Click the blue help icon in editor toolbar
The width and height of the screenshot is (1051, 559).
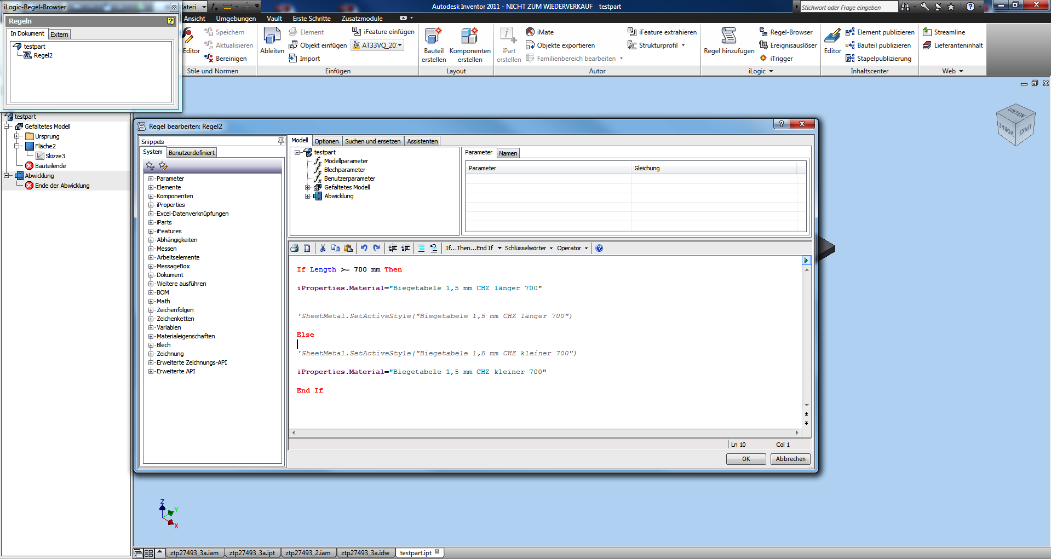coord(599,248)
